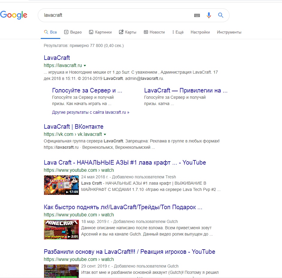282x278 pixels.
Task: Click the youtube.com URL under Разбанили основу
Action: tap(79, 259)
